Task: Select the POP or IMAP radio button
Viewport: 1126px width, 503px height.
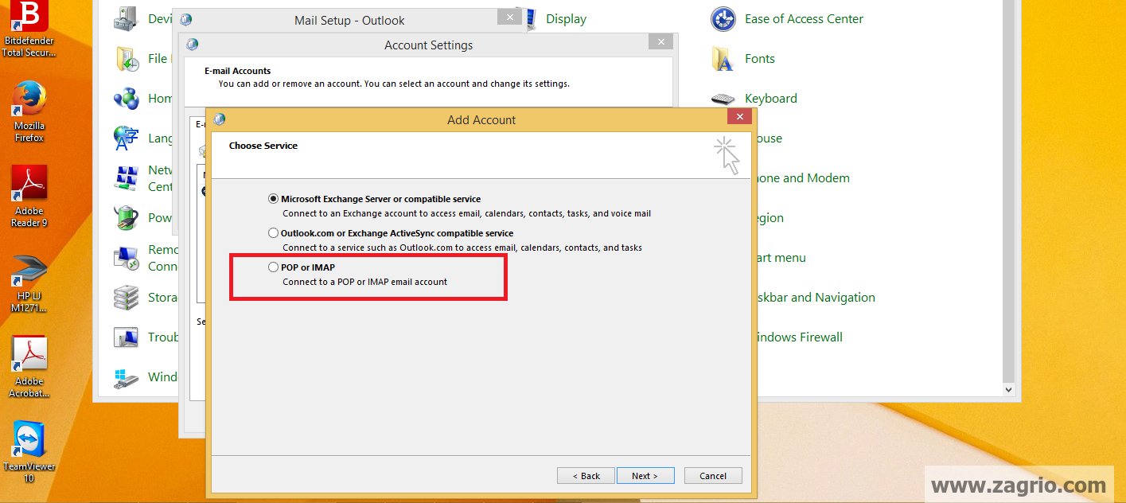Action: click(x=274, y=267)
